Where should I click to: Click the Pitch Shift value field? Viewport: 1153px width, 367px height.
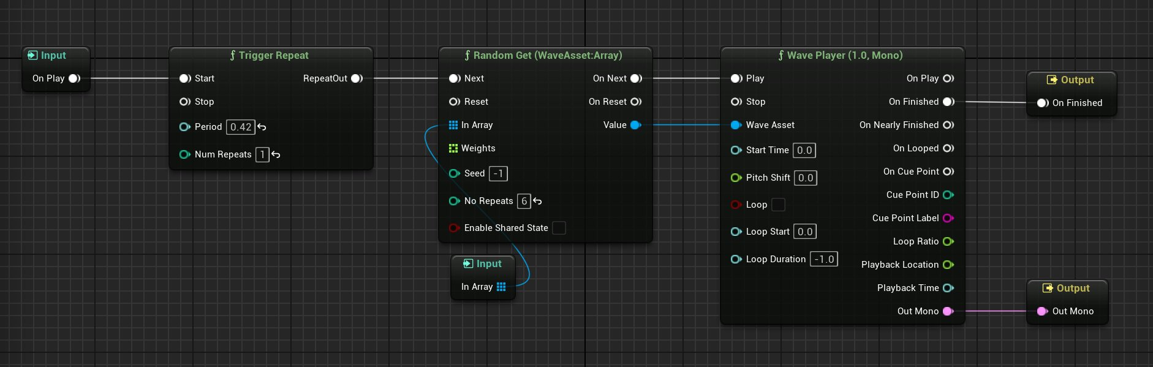806,178
